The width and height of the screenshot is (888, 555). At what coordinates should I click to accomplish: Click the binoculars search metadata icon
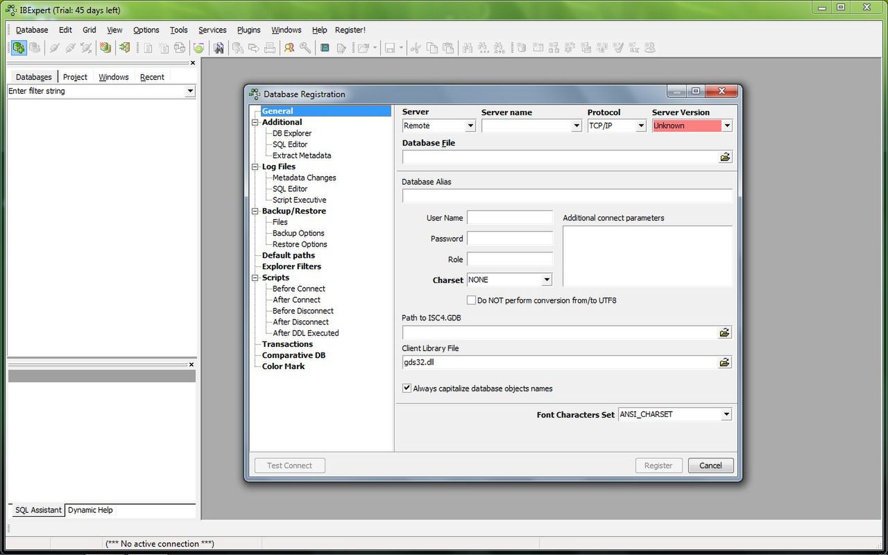(x=219, y=48)
